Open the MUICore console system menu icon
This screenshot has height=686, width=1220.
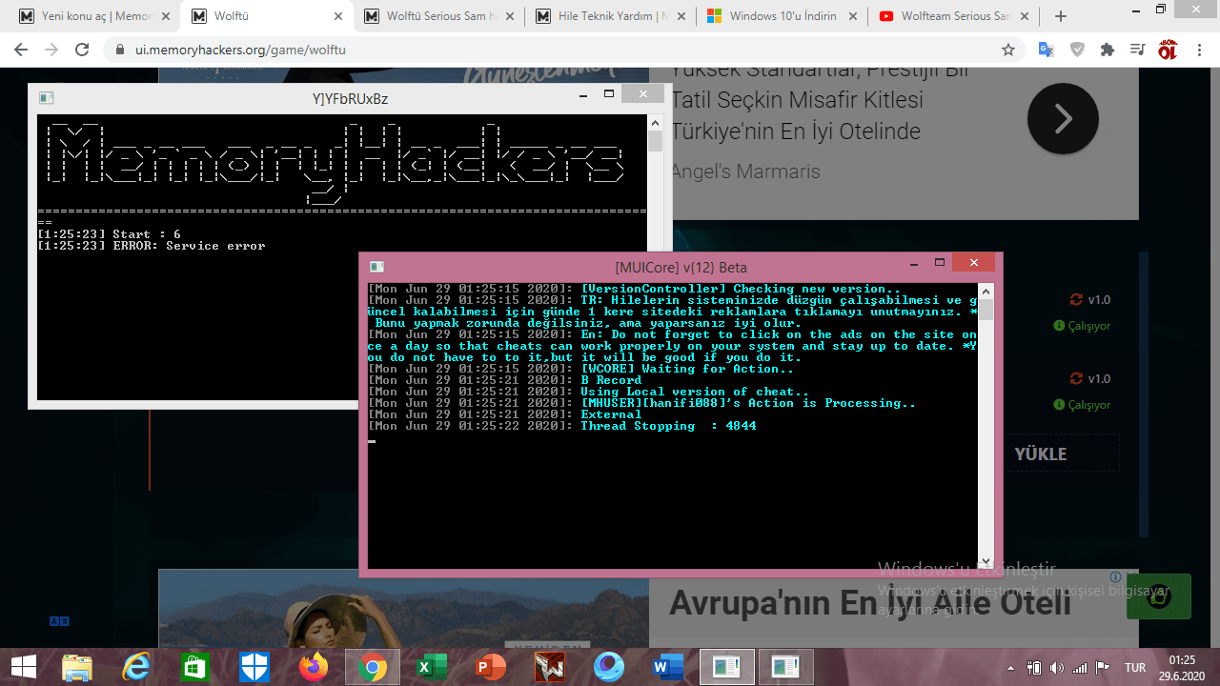point(376,267)
